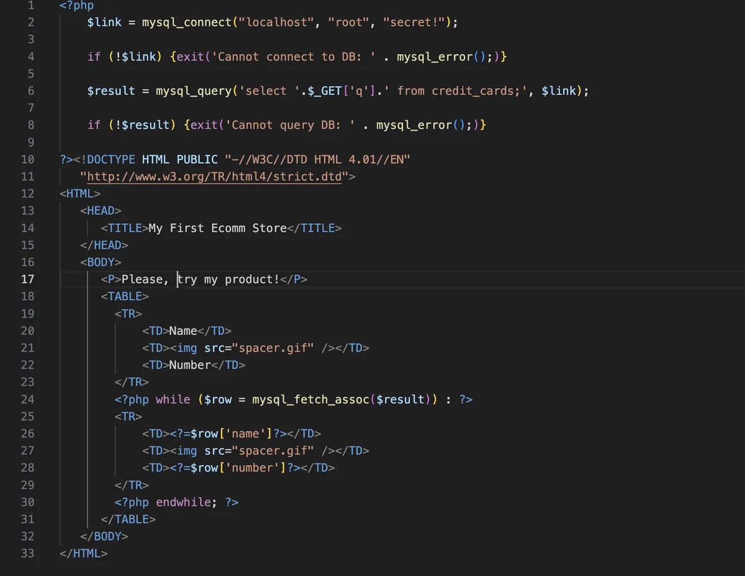The width and height of the screenshot is (745, 576).
Task: Click the "secret!" password string
Action: 413,22
